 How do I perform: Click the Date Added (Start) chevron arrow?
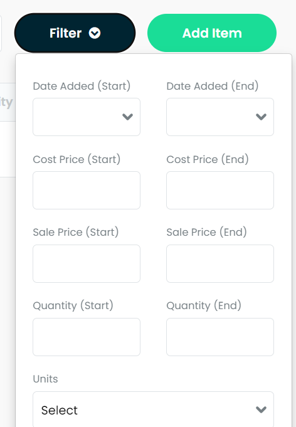pos(127,117)
